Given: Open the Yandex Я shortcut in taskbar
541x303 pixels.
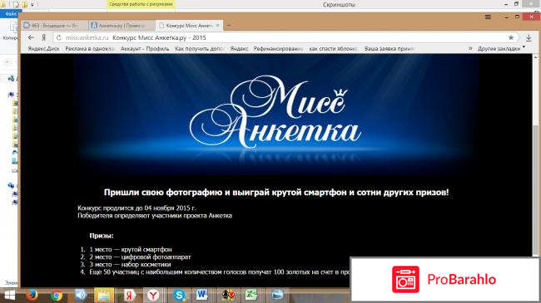Looking at the screenshot, I should pos(129,296).
